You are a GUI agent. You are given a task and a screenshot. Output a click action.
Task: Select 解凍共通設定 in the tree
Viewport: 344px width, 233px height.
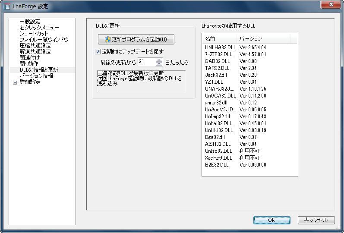[x=35, y=51]
